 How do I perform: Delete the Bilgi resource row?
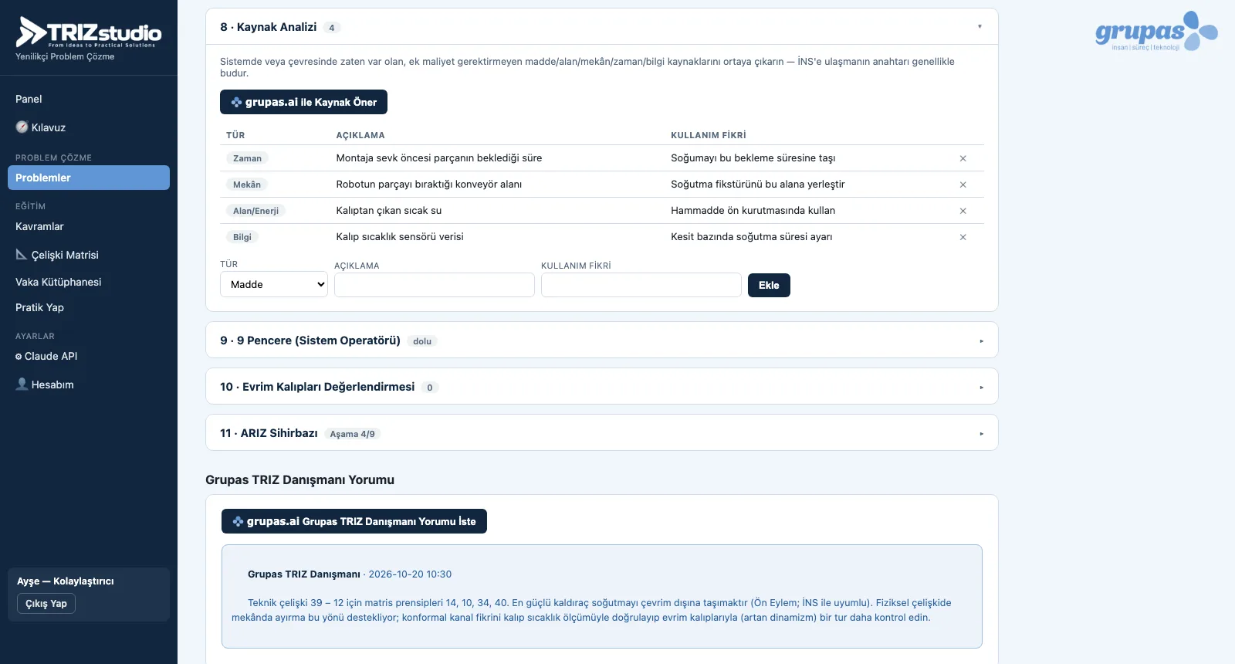point(963,237)
